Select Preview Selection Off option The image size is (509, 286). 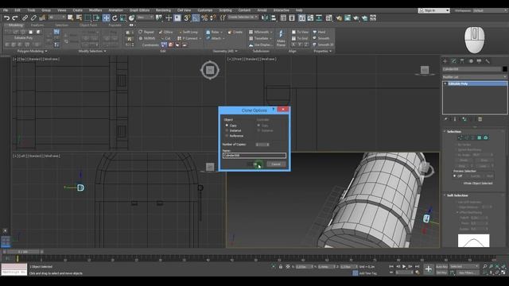coord(457,176)
